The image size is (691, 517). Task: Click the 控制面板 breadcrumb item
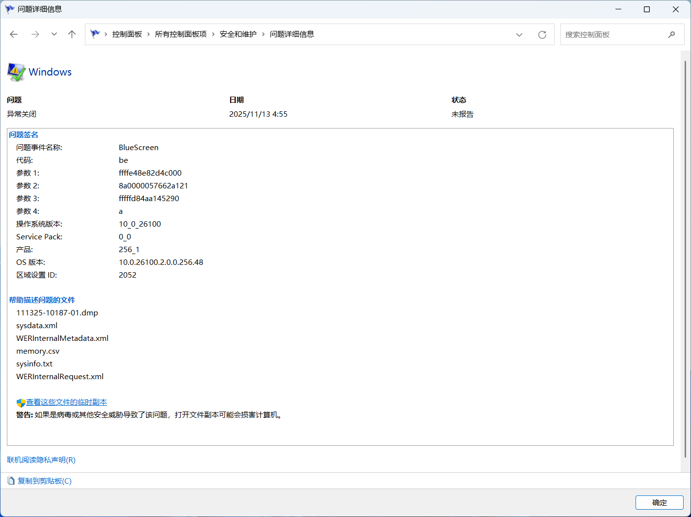tap(127, 34)
